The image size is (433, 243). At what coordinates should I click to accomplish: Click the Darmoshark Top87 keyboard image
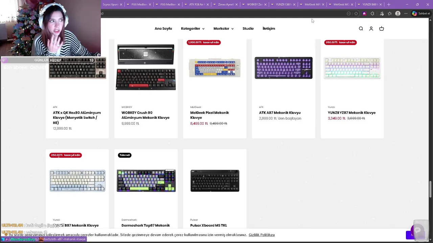(146, 181)
